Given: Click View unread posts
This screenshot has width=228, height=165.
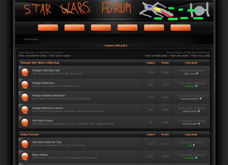Looking at the screenshot, I should (x=156, y=56).
